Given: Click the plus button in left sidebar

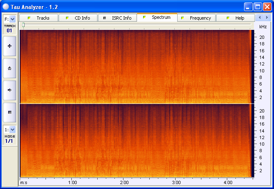Looking at the screenshot, I should point(9,46).
